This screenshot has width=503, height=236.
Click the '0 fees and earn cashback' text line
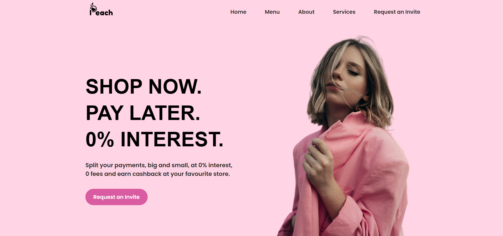point(158,174)
